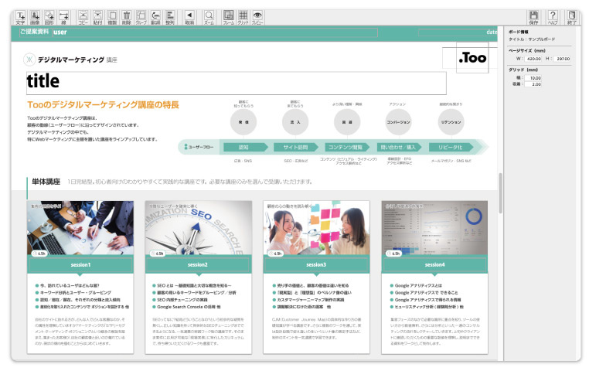Click the session4 label box
Image resolution: width=589 pixels, height=371 pixels.
coord(434,265)
